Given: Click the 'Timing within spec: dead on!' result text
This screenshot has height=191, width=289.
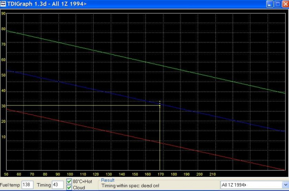Looking at the screenshot, I should coord(131,186).
